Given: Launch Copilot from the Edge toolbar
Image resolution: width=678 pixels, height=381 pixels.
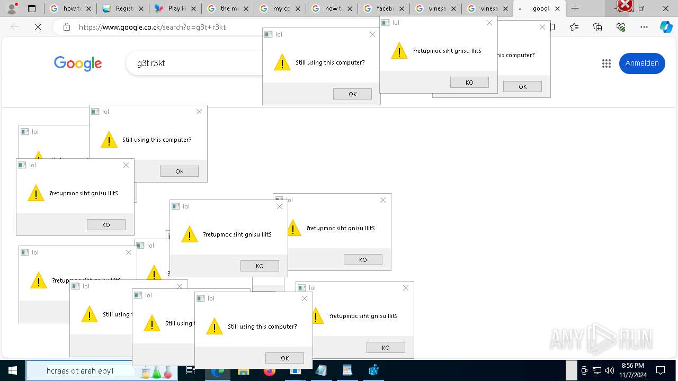Looking at the screenshot, I should [x=666, y=27].
